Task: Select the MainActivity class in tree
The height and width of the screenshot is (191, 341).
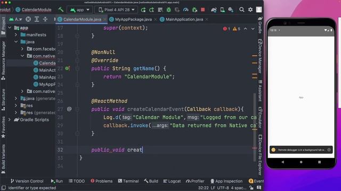Action: 45,70
